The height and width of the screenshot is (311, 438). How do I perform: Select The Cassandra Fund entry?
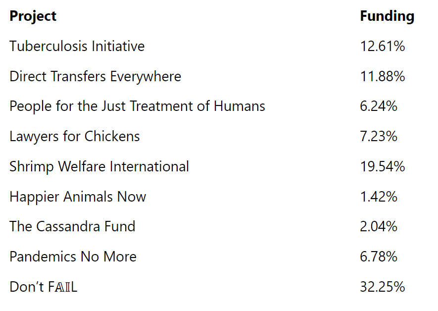pos(72,226)
